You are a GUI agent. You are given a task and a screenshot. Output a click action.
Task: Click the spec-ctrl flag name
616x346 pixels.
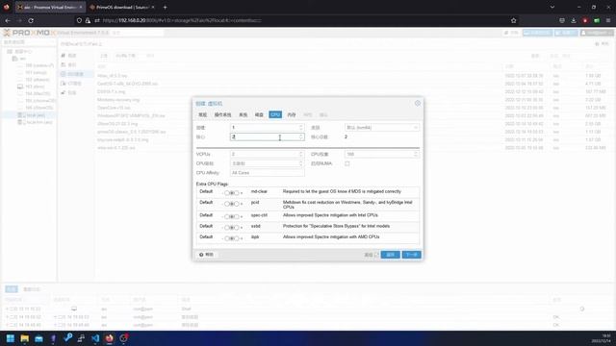click(259, 215)
